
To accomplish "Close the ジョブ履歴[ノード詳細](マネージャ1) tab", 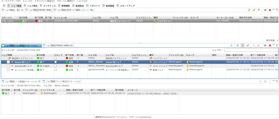I will 40,81.
